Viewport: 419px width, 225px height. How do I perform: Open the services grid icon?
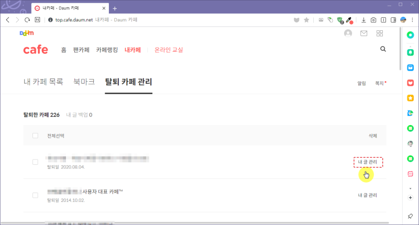(x=379, y=33)
